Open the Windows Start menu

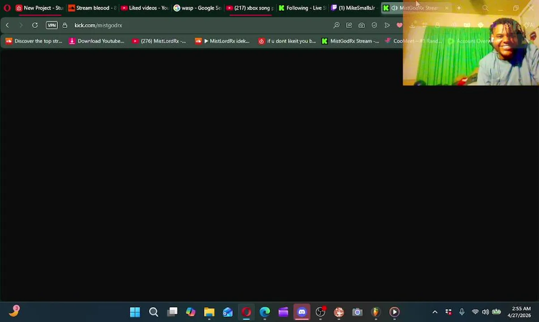click(x=135, y=312)
